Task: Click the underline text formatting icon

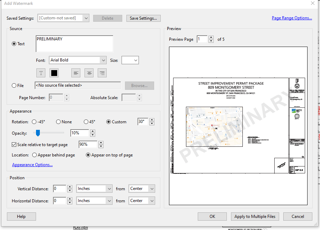Action: pos(41,73)
